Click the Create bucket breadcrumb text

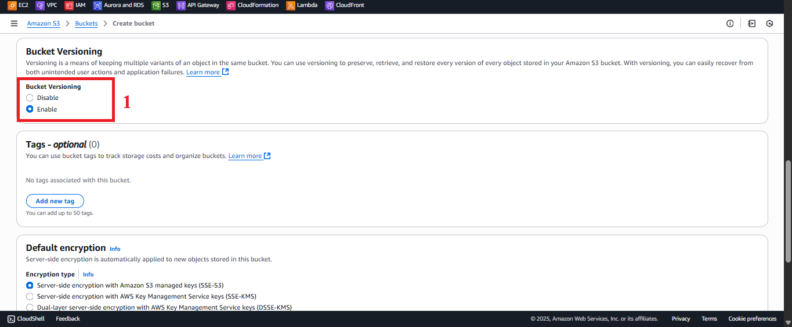133,24
